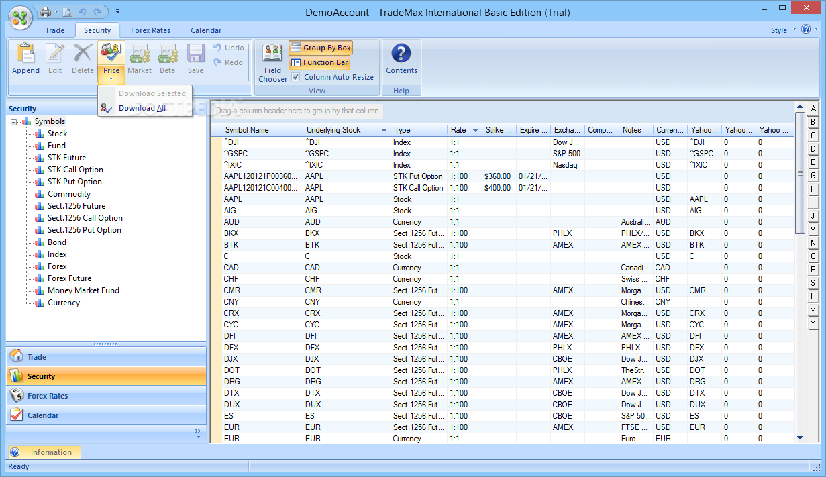Switch to Forex Rates ribbon tab
This screenshot has height=477, width=826.
click(150, 30)
